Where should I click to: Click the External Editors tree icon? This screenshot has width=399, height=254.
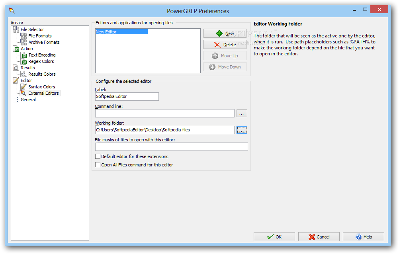click(x=23, y=93)
